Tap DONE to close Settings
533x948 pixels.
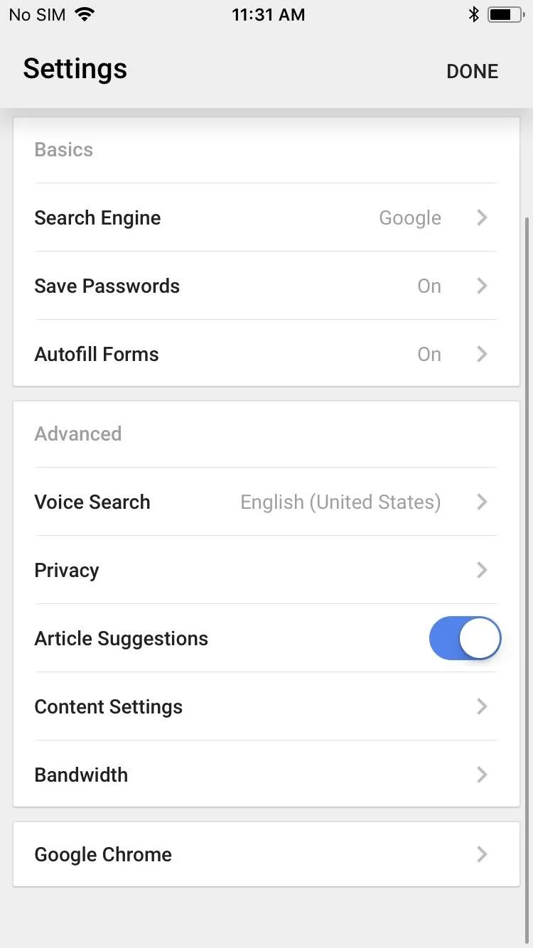click(473, 71)
